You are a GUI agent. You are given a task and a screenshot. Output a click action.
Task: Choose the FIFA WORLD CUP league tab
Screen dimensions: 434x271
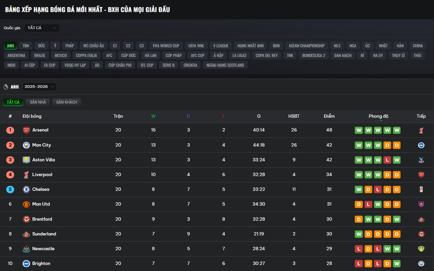[165, 46]
